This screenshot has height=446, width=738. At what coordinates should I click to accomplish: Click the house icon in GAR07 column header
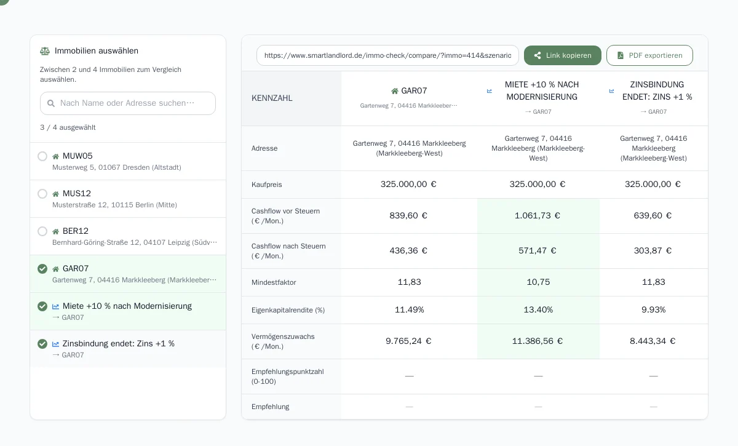(x=395, y=91)
